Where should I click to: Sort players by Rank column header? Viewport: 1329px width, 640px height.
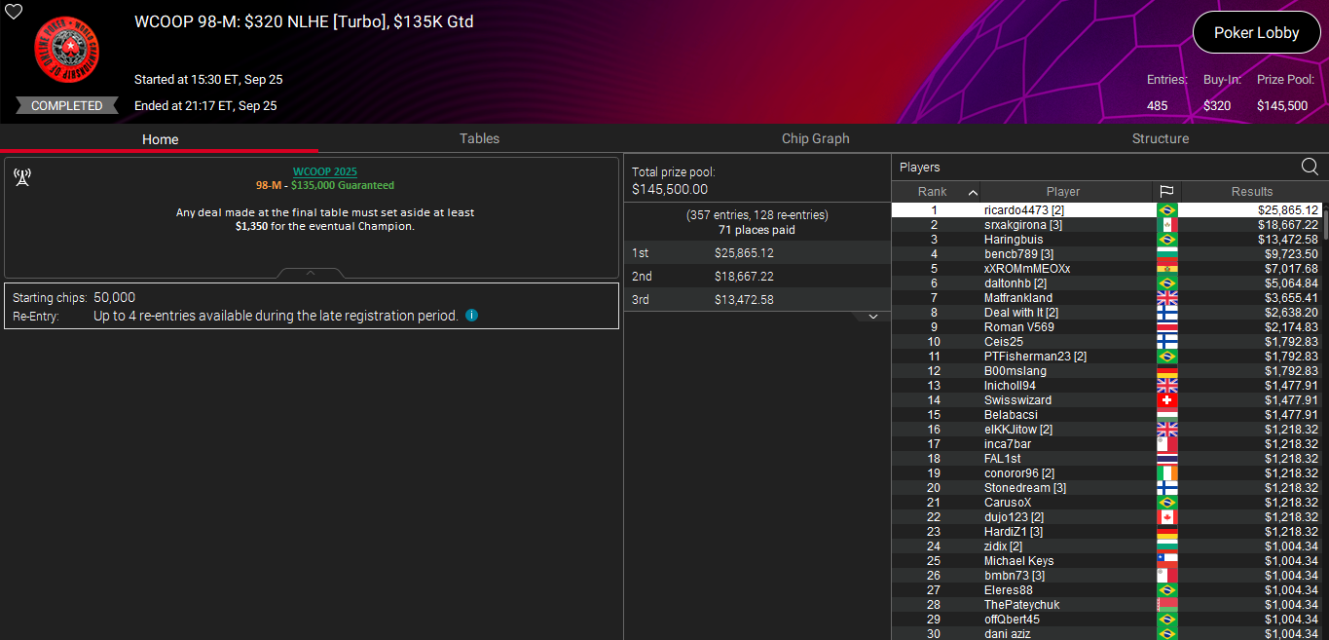pos(937,192)
